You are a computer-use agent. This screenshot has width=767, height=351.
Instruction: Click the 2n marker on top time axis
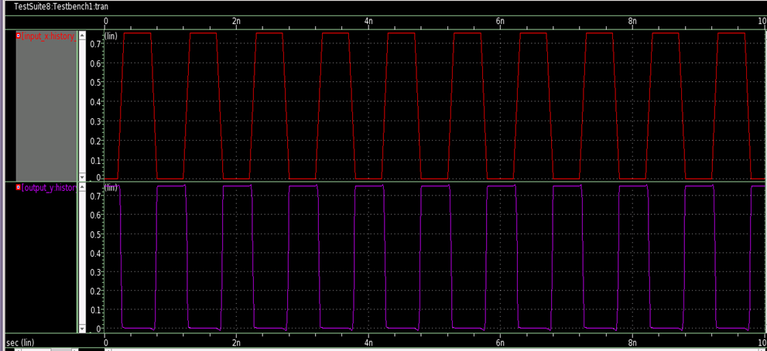[236, 21]
